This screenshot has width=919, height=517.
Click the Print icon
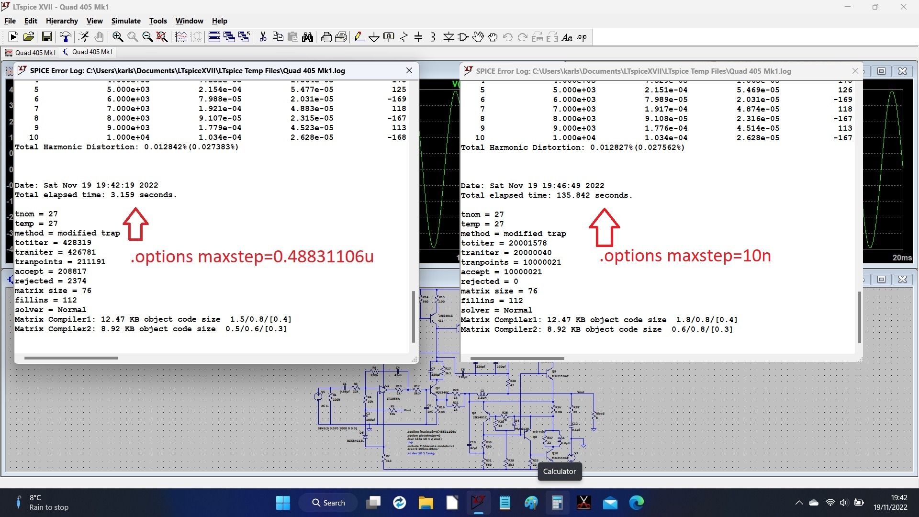tap(326, 37)
